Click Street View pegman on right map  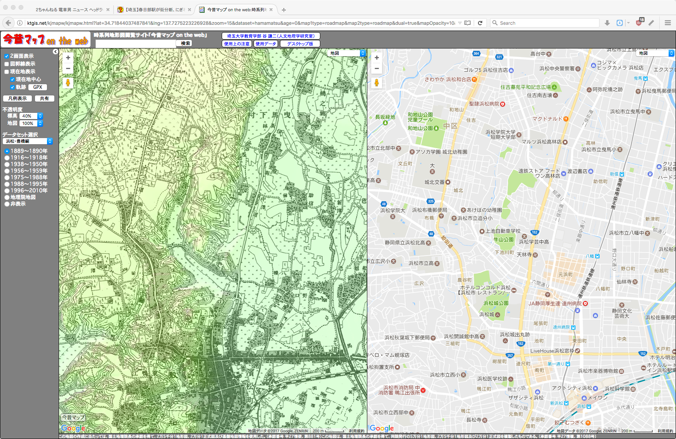(x=377, y=83)
